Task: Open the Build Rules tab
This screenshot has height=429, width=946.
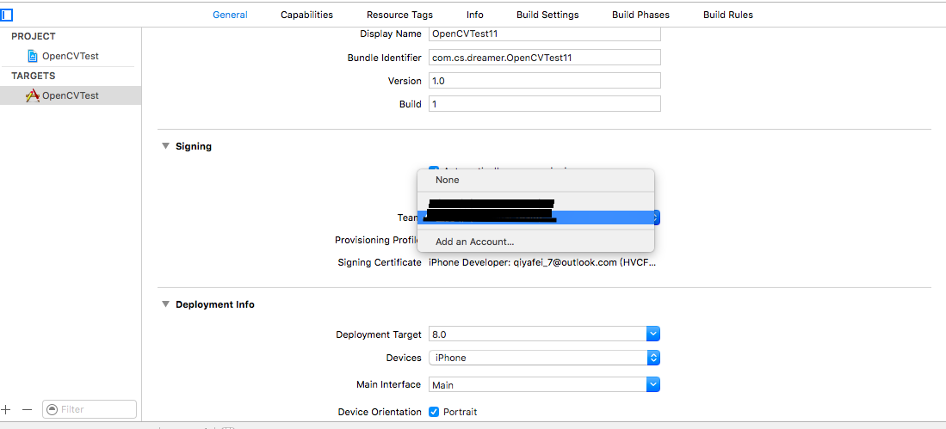Action: pyautogui.click(x=727, y=15)
